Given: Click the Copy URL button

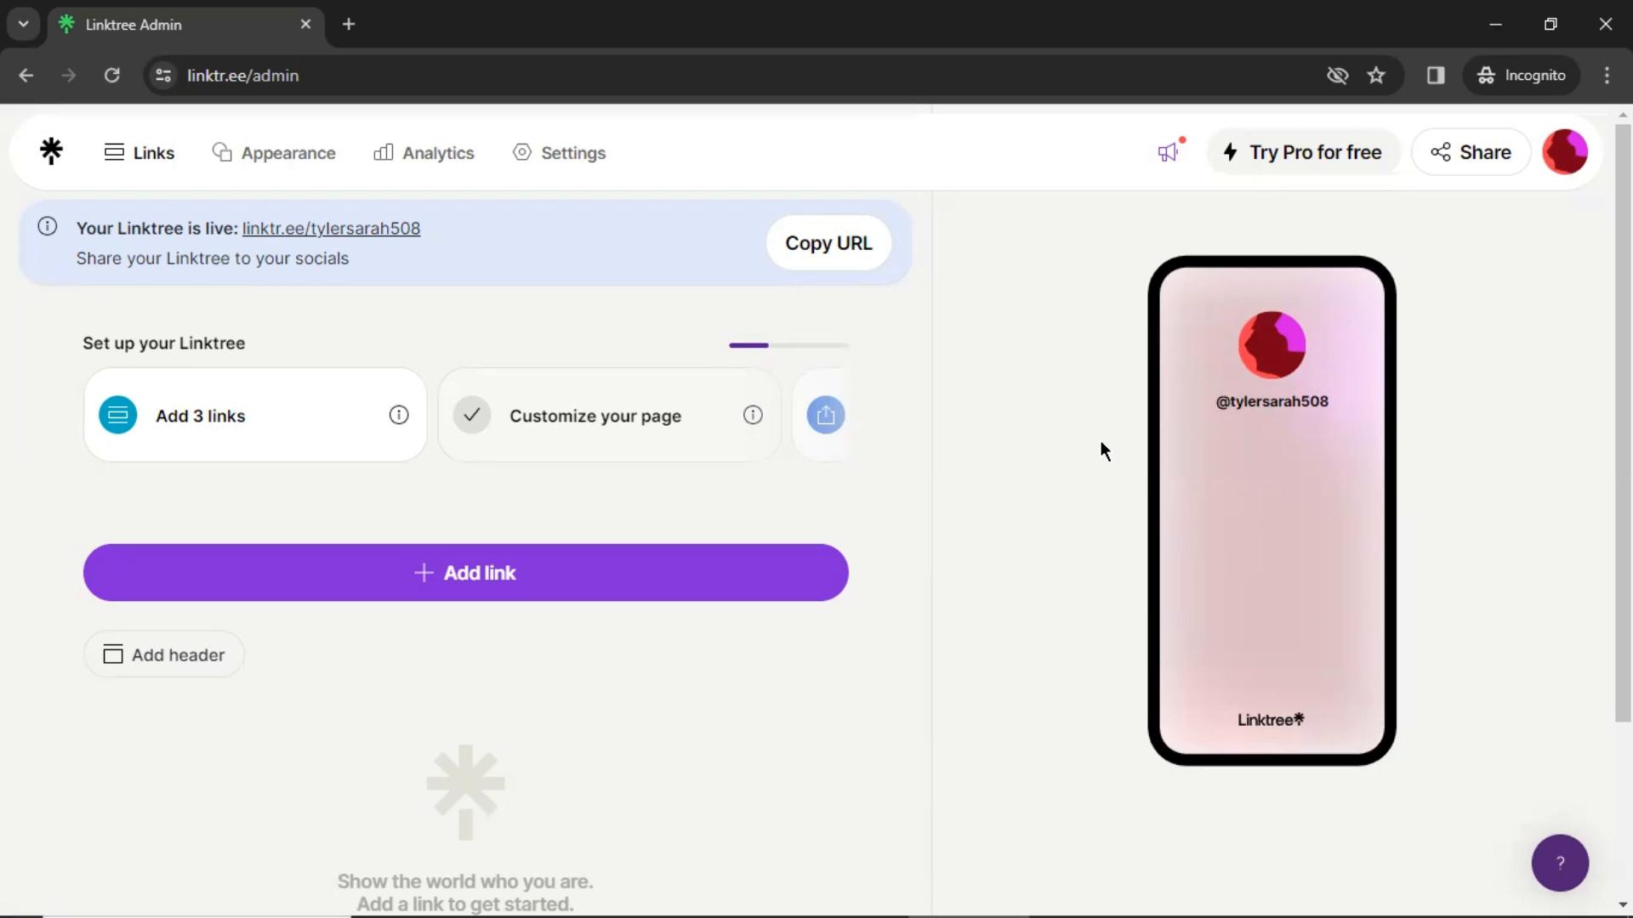Looking at the screenshot, I should 829,243.
